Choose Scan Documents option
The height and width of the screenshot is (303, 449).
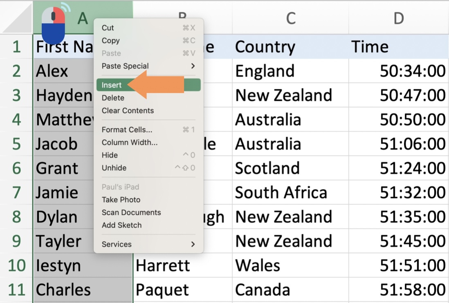pos(148,212)
